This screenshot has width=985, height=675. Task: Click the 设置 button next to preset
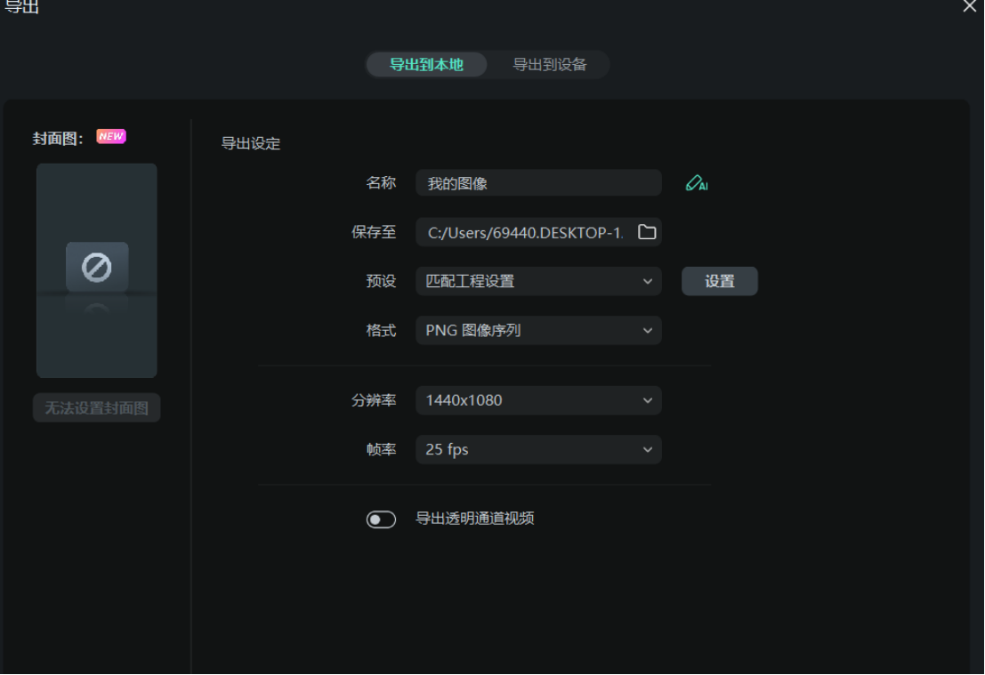(719, 280)
